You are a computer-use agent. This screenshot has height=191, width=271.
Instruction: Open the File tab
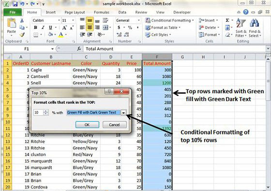(13, 12)
